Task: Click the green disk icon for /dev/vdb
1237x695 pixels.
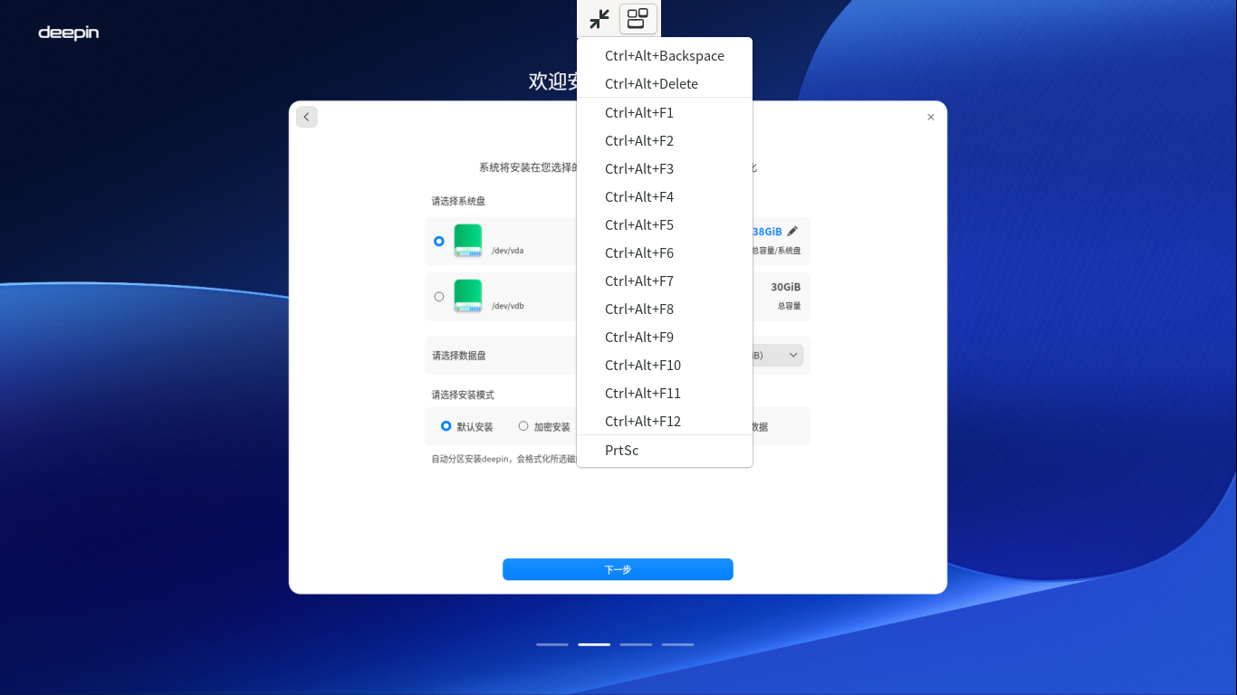Action: [468, 296]
